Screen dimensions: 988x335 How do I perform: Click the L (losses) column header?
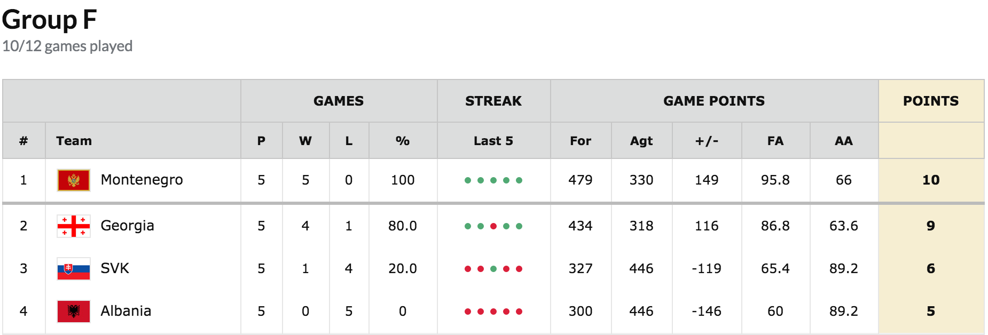tap(349, 141)
